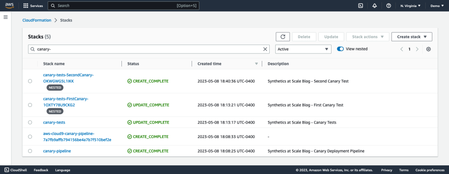Open the Services grid menu
Screen dimensions: 449x174
[33, 6]
